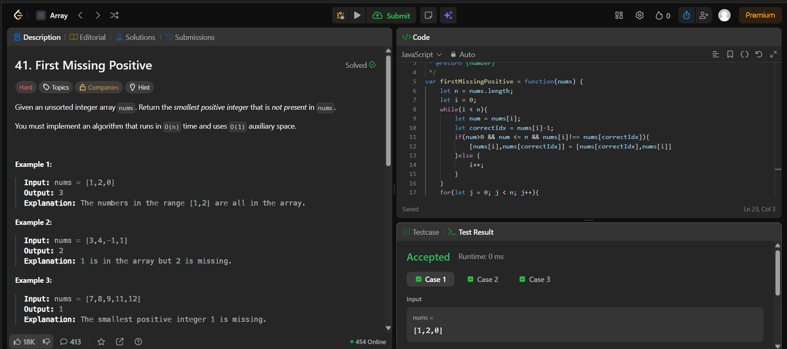Click line number 12 in editor
The image size is (787, 349).
(x=413, y=145)
